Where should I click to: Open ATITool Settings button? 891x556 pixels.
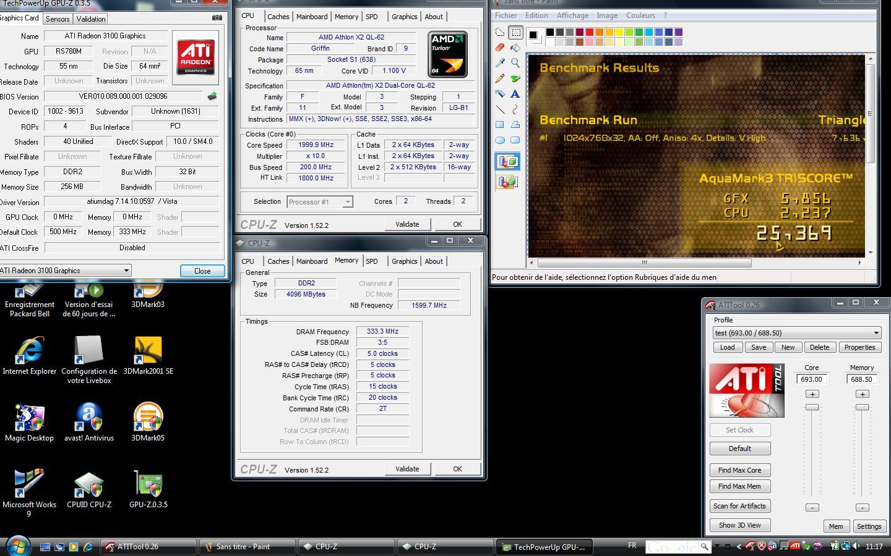click(869, 526)
